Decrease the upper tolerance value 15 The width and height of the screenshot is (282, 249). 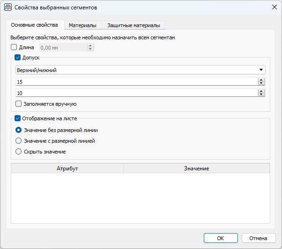tap(261, 83)
